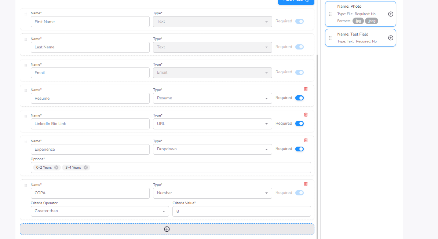
Task: Remove the 0-2 Years option chip
Action: (x=56, y=167)
